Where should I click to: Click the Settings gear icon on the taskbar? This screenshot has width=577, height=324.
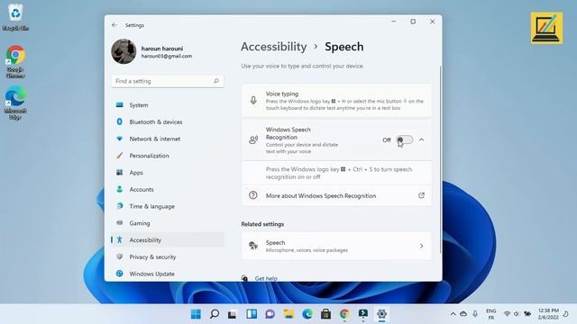click(x=381, y=314)
